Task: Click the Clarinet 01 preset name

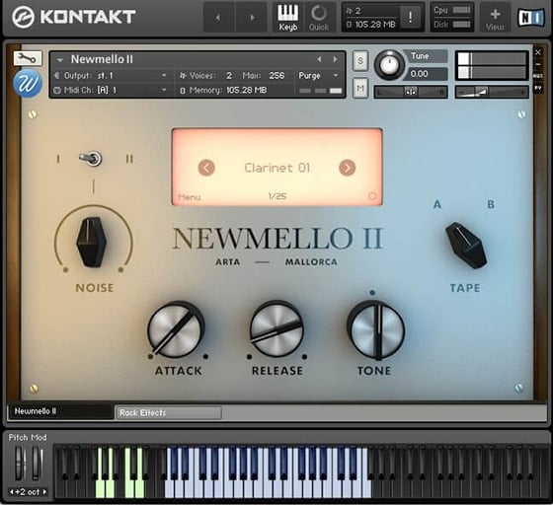Action: pyautogui.click(x=277, y=168)
